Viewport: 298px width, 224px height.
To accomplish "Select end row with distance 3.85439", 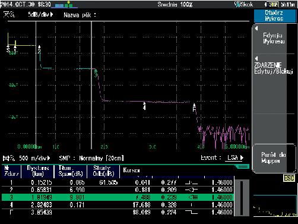I will coord(118,212).
